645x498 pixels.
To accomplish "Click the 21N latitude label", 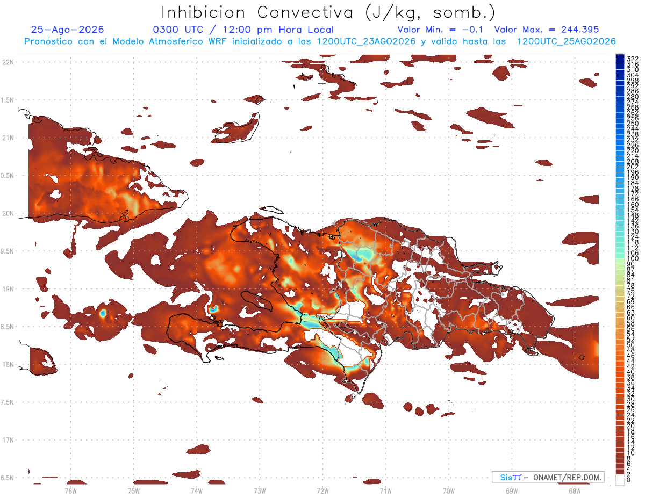I will click(x=8, y=138).
